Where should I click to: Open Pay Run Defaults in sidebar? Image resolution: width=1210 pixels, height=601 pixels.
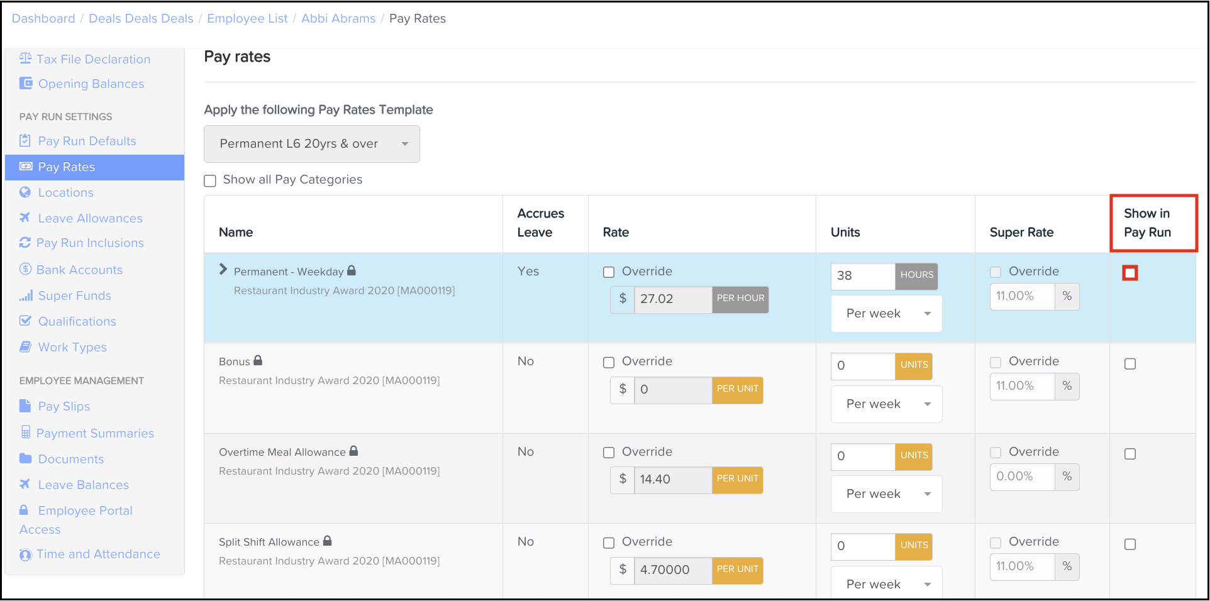pos(87,141)
